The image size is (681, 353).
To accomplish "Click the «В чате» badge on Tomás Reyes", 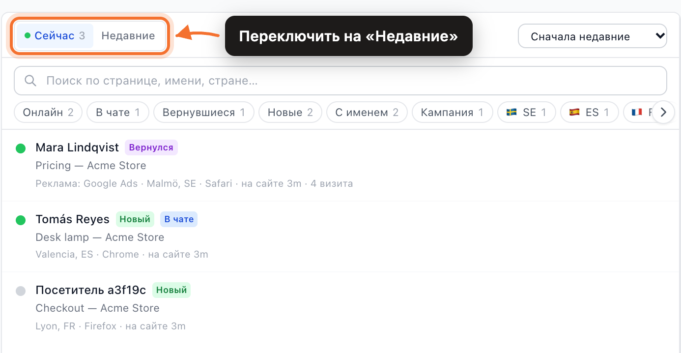I will coord(179,219).
